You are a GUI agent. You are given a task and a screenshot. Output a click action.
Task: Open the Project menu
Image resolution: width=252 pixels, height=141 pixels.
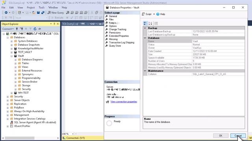(x=31, y=7)
